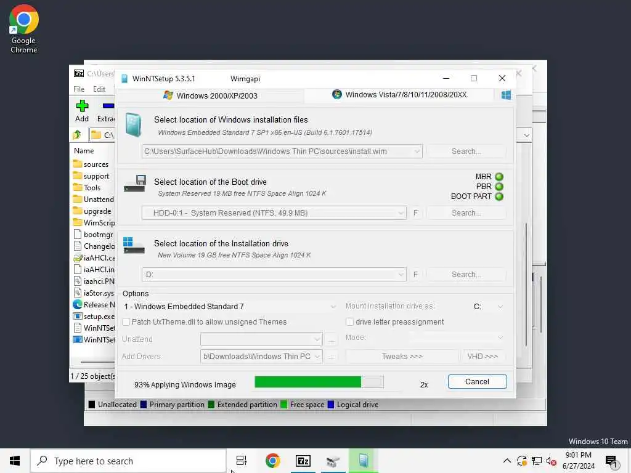Click the BOOT PART green status light

(x=499, y=196)
